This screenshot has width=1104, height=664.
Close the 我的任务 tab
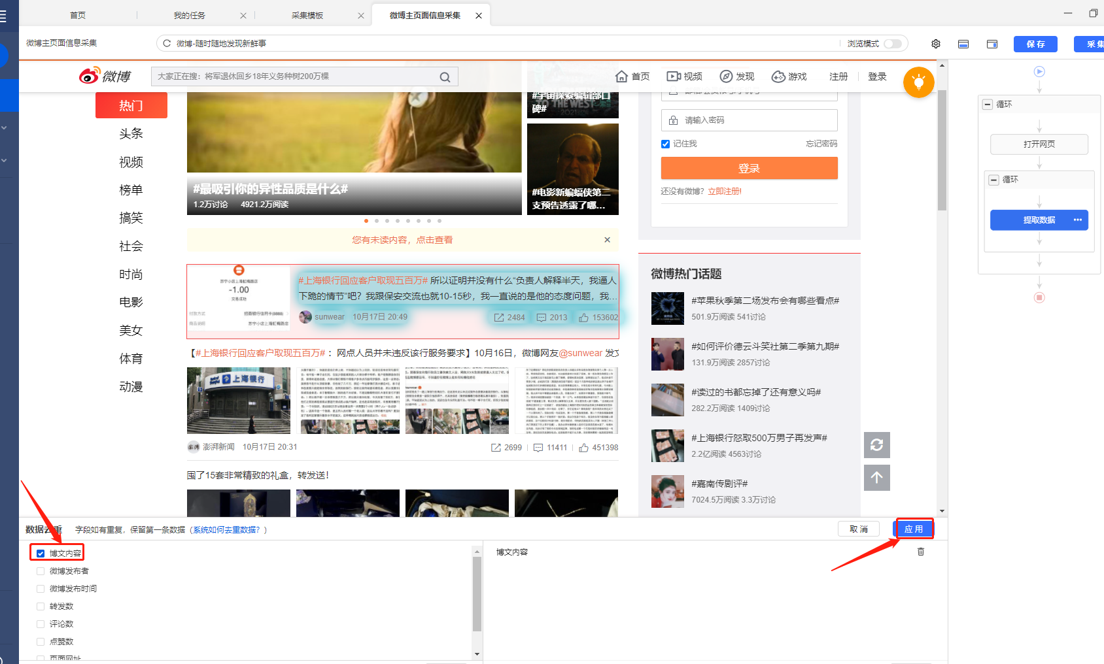click(x=243, y=16)
